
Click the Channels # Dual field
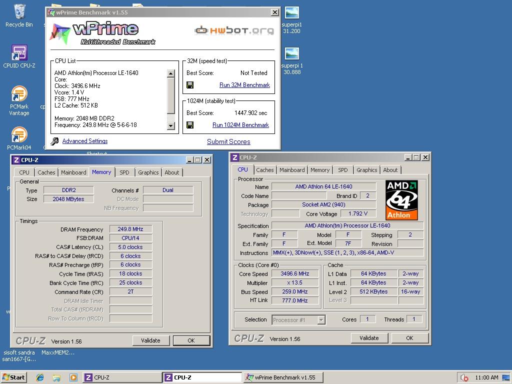coord(168,190)
